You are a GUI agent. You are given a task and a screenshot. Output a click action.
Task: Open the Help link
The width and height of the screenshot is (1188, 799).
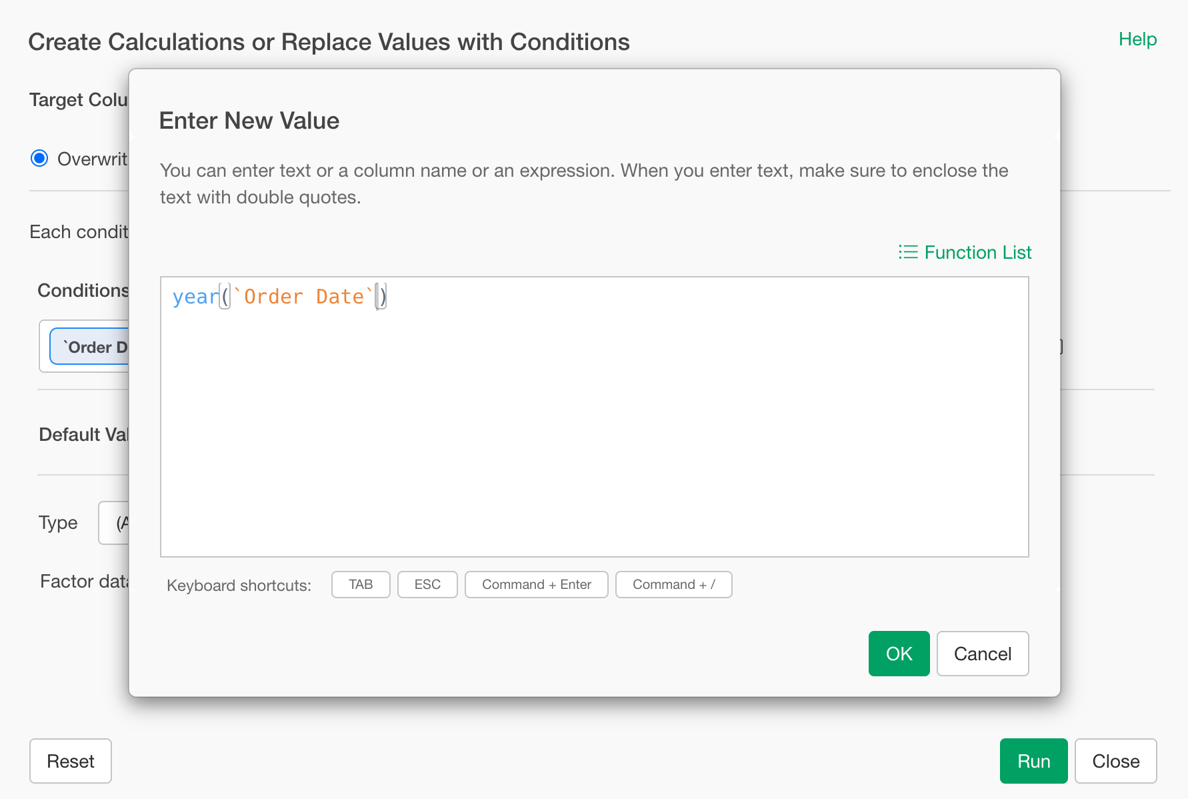click(x=1137, y=39)
